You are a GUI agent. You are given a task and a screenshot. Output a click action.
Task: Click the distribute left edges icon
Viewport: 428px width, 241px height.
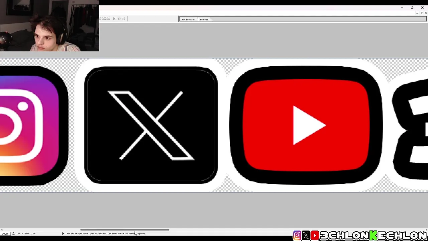click(x=115, y=19)
